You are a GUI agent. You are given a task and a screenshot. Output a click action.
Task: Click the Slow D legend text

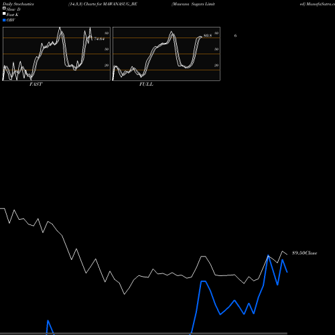point(13,9)
